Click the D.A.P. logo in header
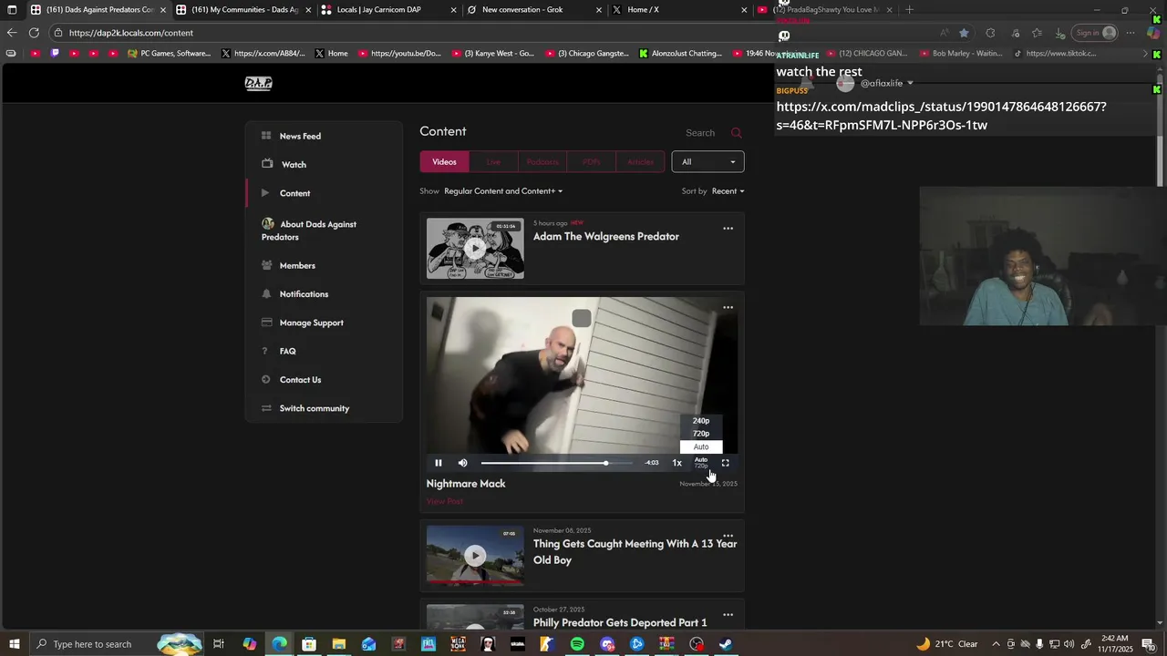This screenshot has width=1167, height=656. [259, 84]
